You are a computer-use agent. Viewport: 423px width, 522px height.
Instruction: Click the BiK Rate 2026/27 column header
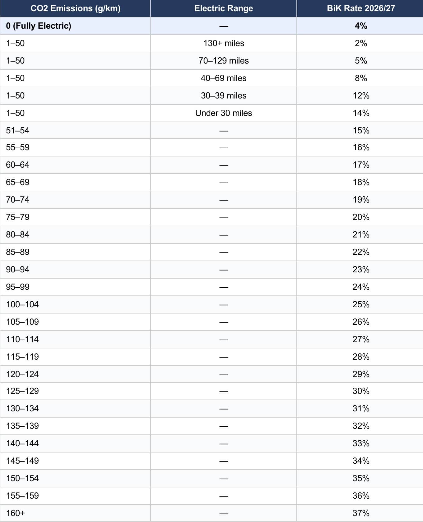(361, 8)
